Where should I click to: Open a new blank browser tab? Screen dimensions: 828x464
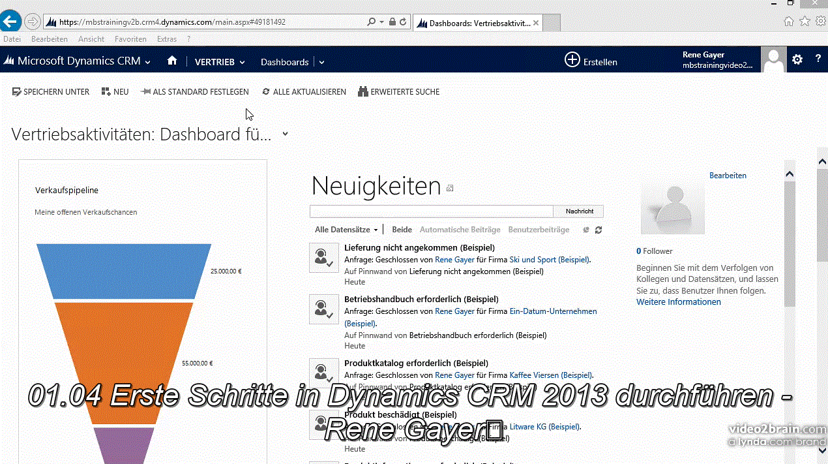(552, 23)
